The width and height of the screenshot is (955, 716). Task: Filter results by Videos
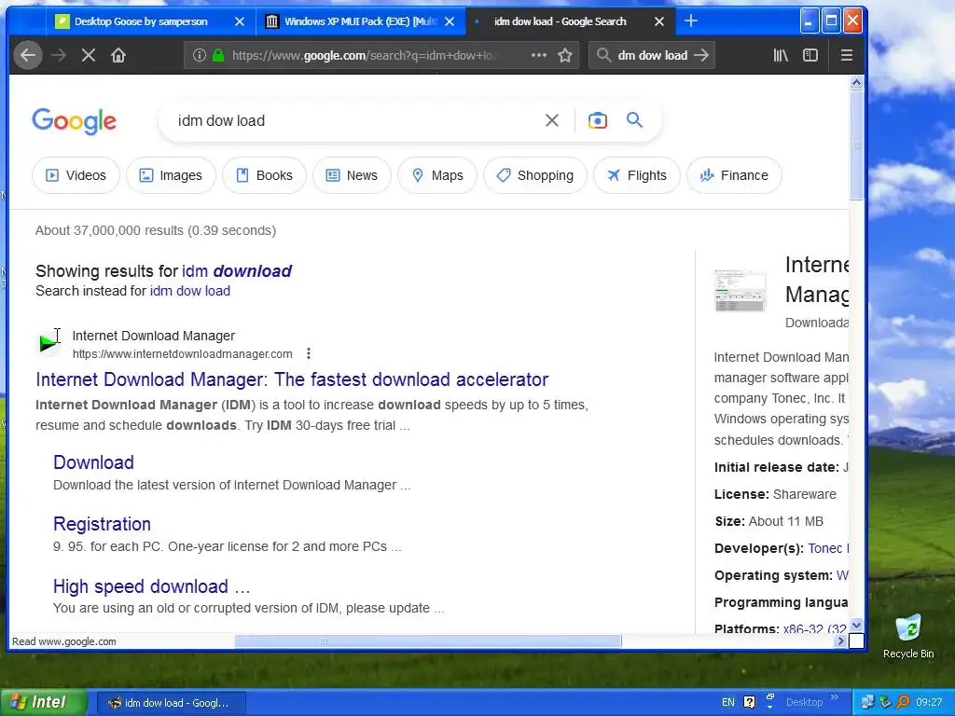[x=76, y=175]
